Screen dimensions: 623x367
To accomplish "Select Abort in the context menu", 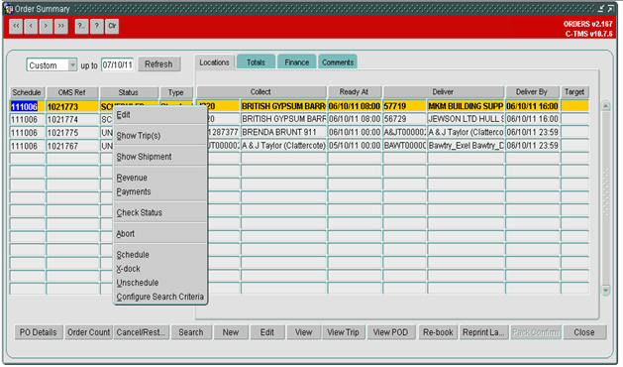I will click(160, 234).
